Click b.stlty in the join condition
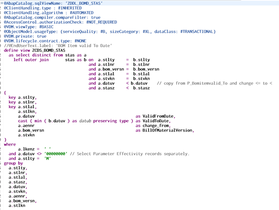Viewport: 279px width, 210px height. 142,60
